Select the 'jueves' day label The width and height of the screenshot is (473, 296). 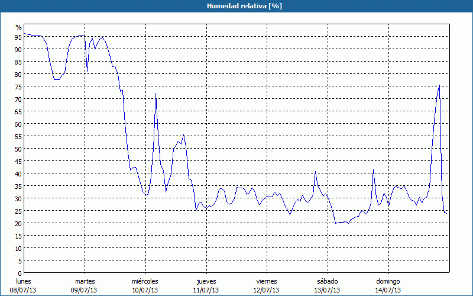coord(206,282)
